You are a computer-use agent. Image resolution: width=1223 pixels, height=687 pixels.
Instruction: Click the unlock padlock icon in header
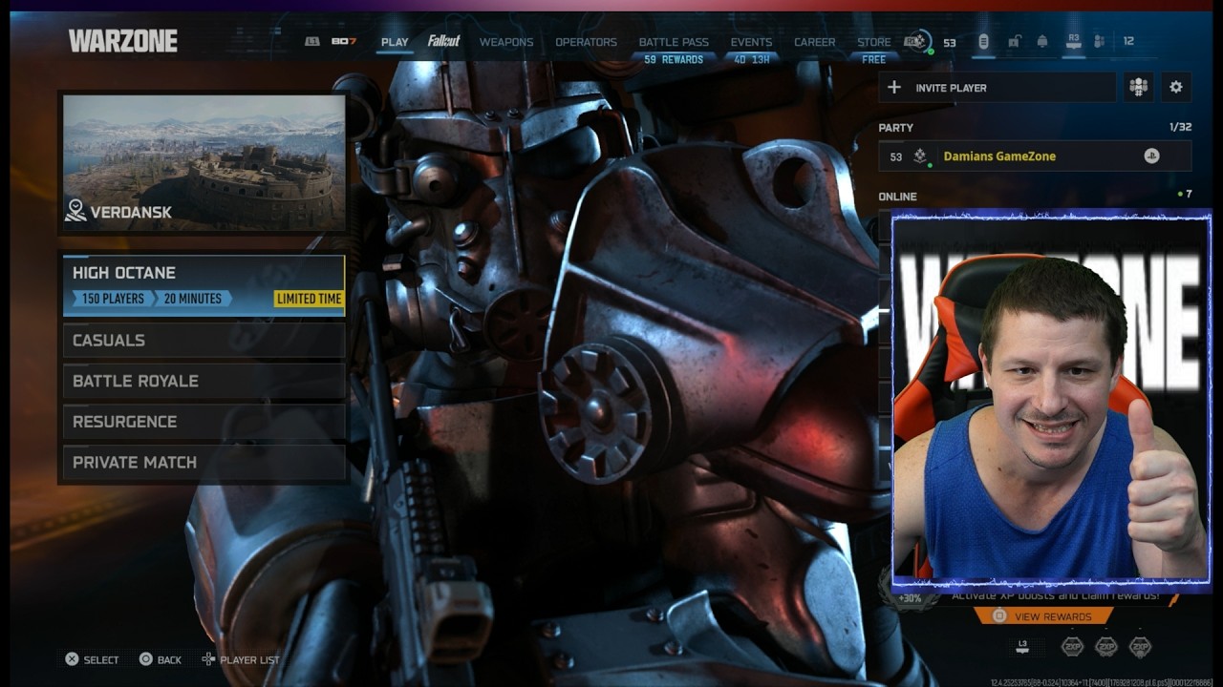[x=1014, y=41]
